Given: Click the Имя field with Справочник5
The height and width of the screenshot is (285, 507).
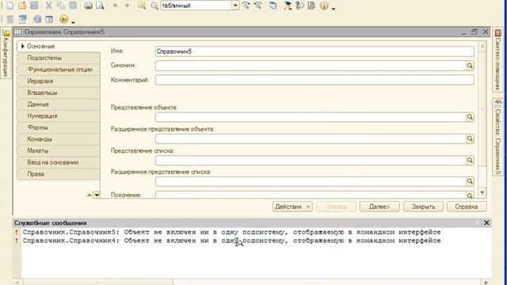Looking at the screenshot, I should coord(314,51).
